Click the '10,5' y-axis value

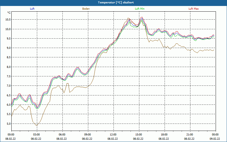(x=8, y=20)
